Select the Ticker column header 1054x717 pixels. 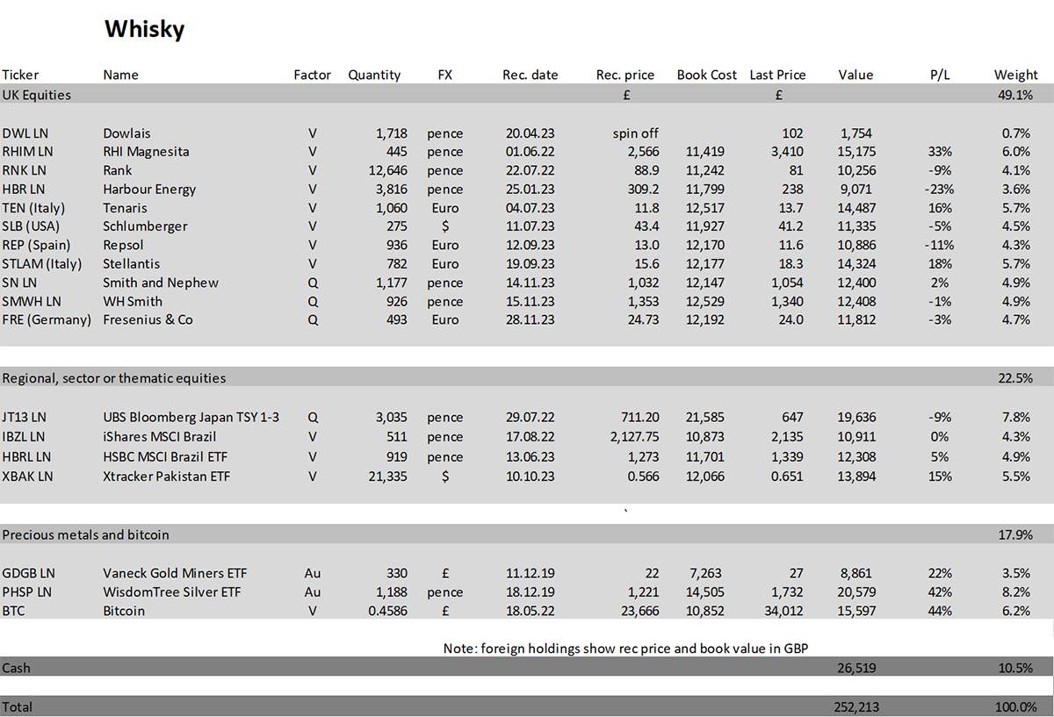point(20,75)
